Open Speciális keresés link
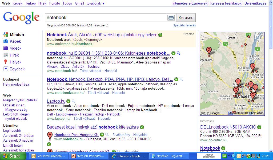The width and height of the screenshot is (273, 160). pyautogui.click(x=184, y=25)
